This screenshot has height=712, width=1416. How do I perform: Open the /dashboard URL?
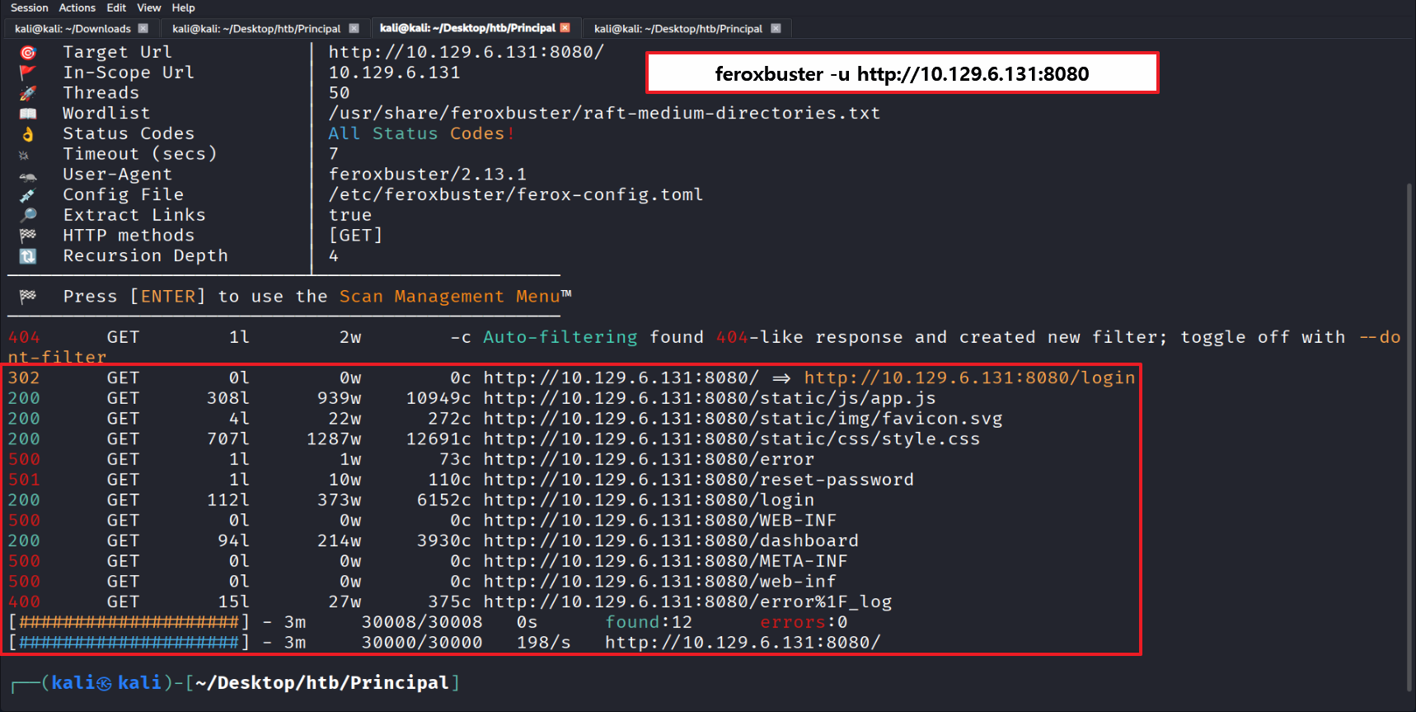pyautogui.click(x=671, y=541)
